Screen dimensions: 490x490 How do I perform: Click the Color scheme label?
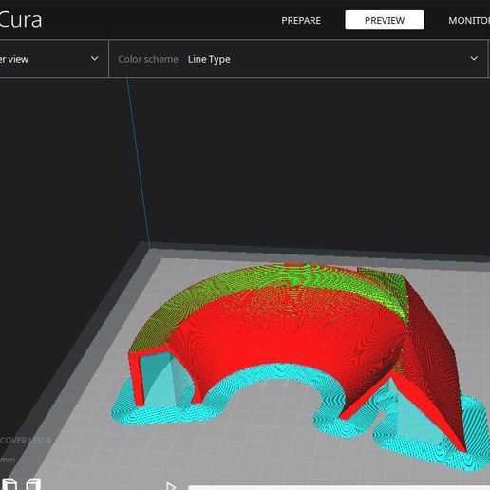[148, 59]
